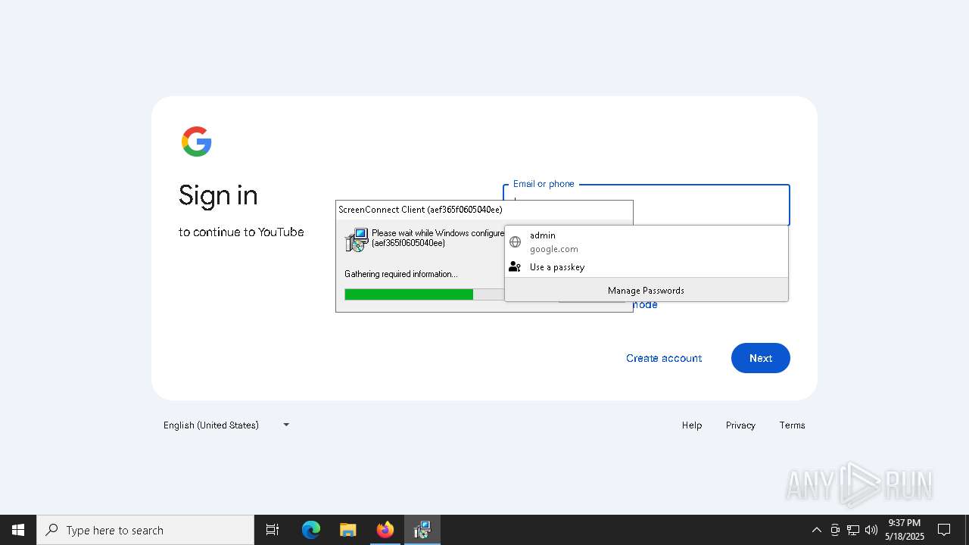Click 'Gathering required information...' text
The height and width of the screenshot is (545, 969).
pyautogui.click(x=401, y=274)
